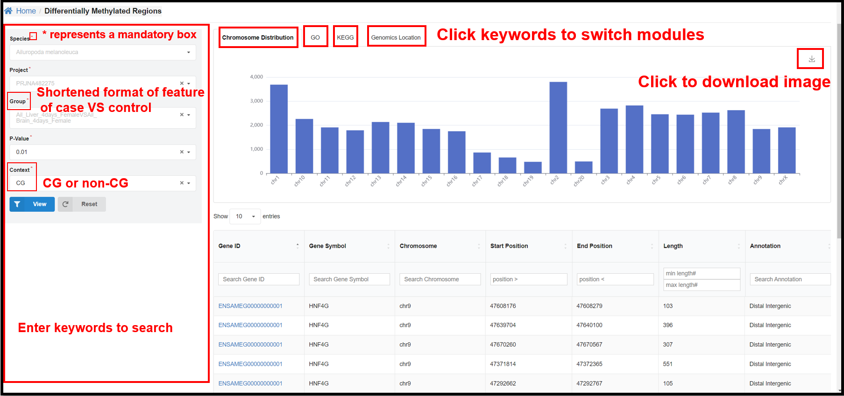The width and height of the screenshot is (844, 396).
Task: Open the P-Value dropdown arrow
Action: pos(189,152)
